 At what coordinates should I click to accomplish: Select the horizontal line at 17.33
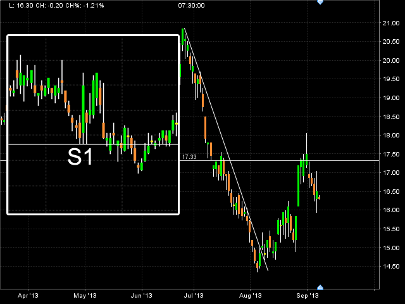click(279, 160)
